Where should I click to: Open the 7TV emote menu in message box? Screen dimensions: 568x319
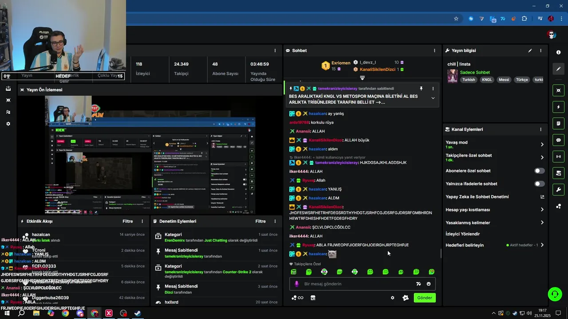pyautogui.click(x=418, y=284)
